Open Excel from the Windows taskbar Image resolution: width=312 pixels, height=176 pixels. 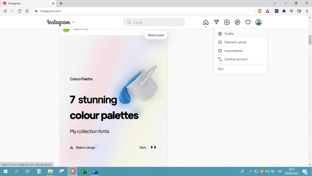[x=84, y=171]
